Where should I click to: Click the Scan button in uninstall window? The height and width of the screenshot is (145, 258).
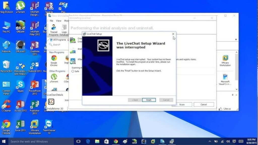[x=182, y=104]
